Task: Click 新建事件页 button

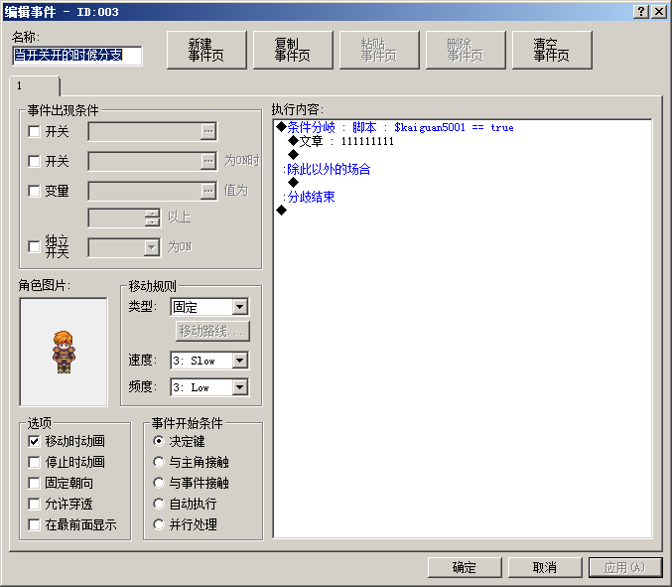Action: pos(206,50)
